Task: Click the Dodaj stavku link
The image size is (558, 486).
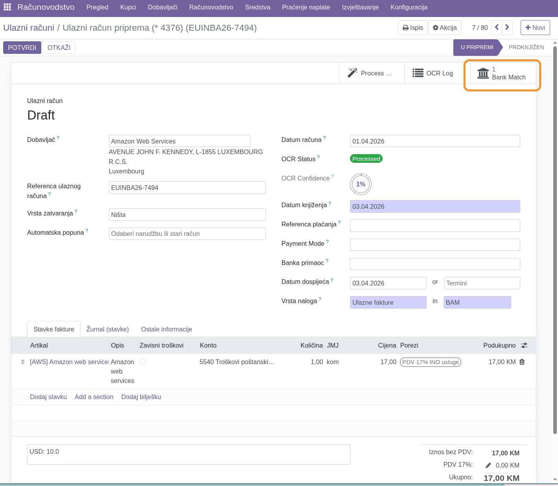Action: (x=48, y=397)
